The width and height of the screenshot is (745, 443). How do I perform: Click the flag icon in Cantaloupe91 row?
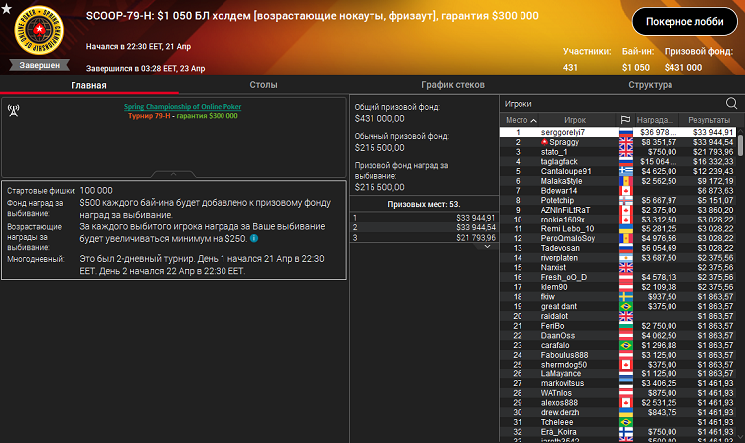point(625,171)
